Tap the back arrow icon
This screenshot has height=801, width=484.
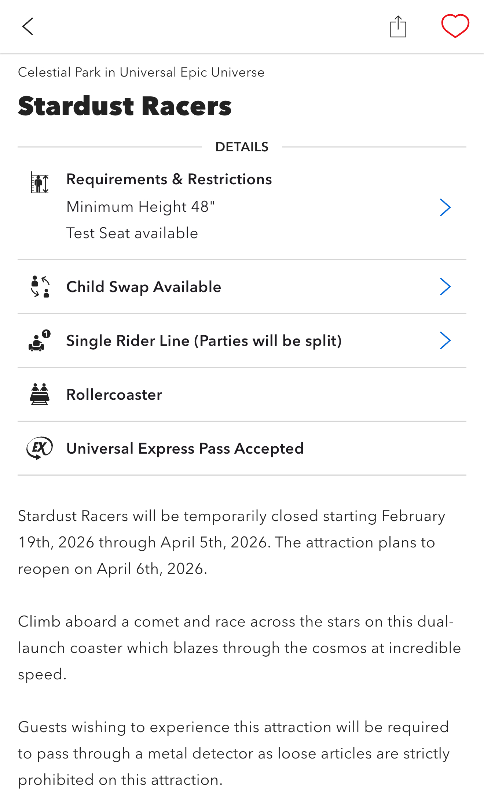28,26
